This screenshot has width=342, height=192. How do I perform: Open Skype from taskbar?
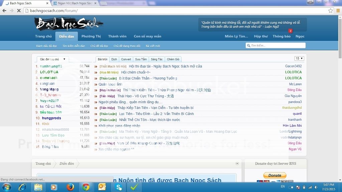(x=119, y=187)
